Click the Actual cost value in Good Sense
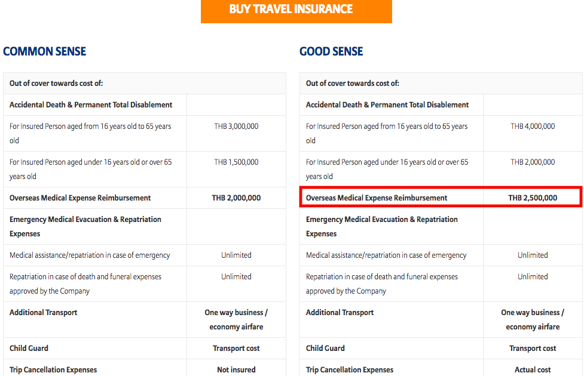 (533, 369)
